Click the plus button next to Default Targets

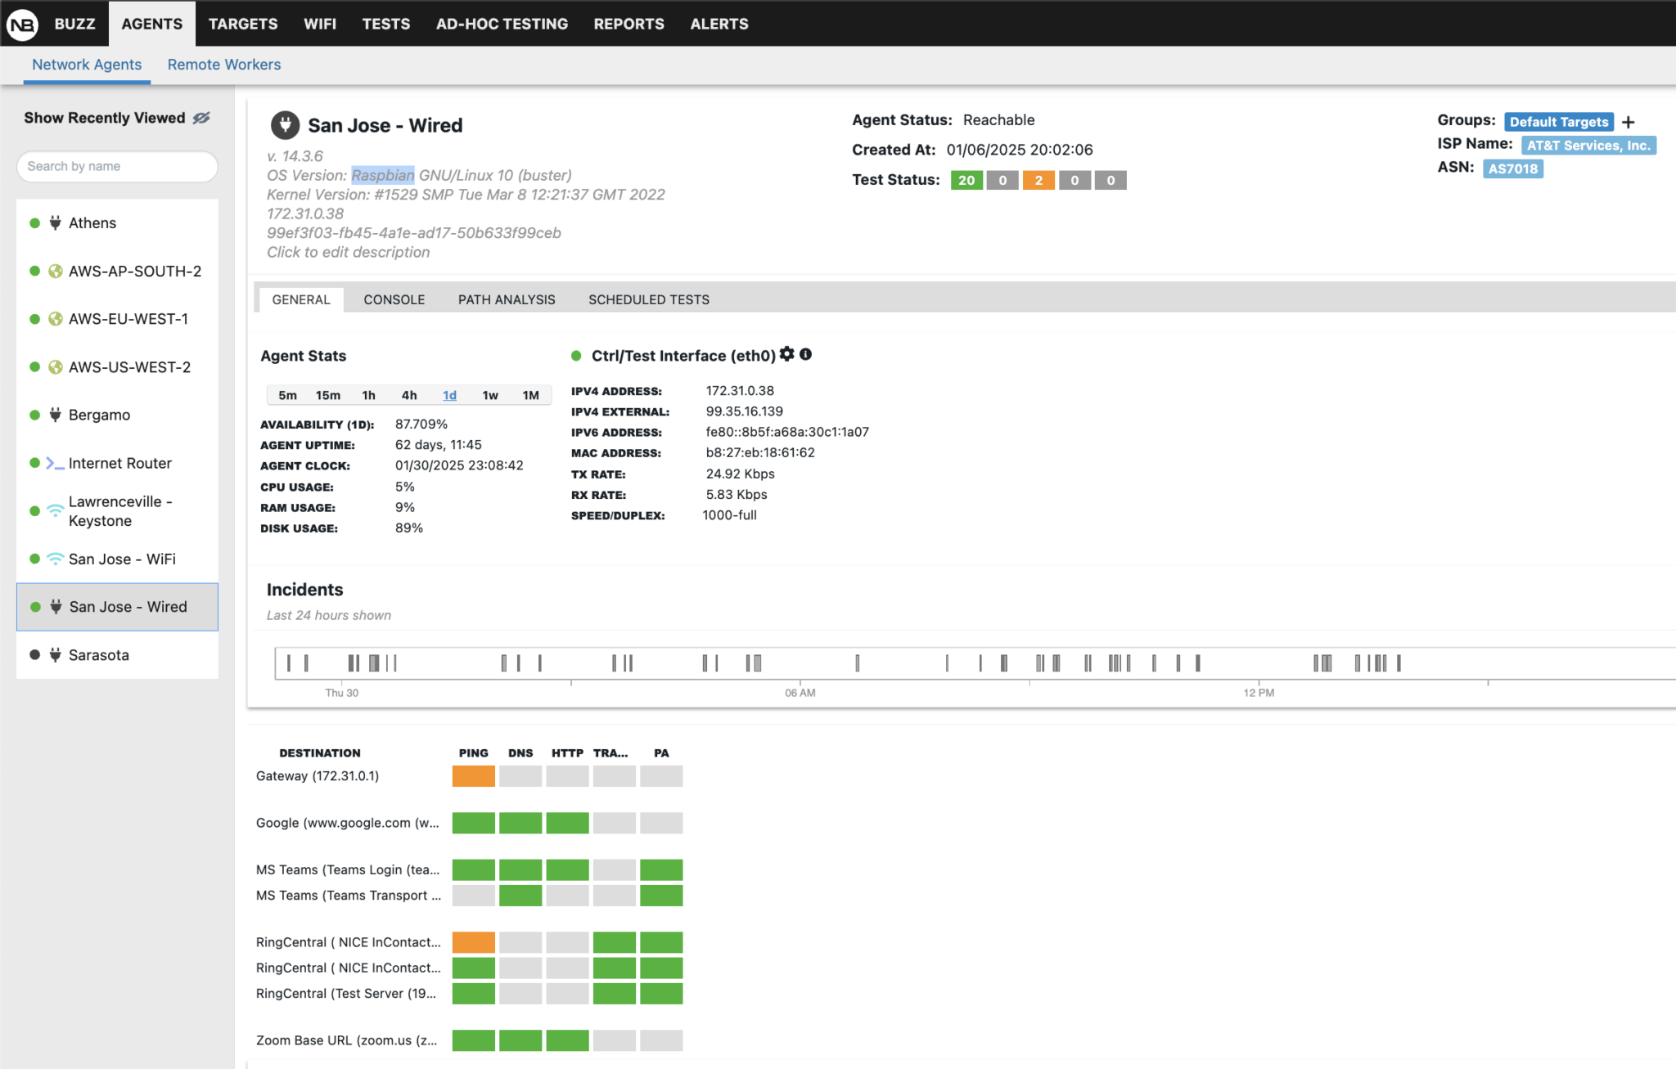pos(1629,121)
